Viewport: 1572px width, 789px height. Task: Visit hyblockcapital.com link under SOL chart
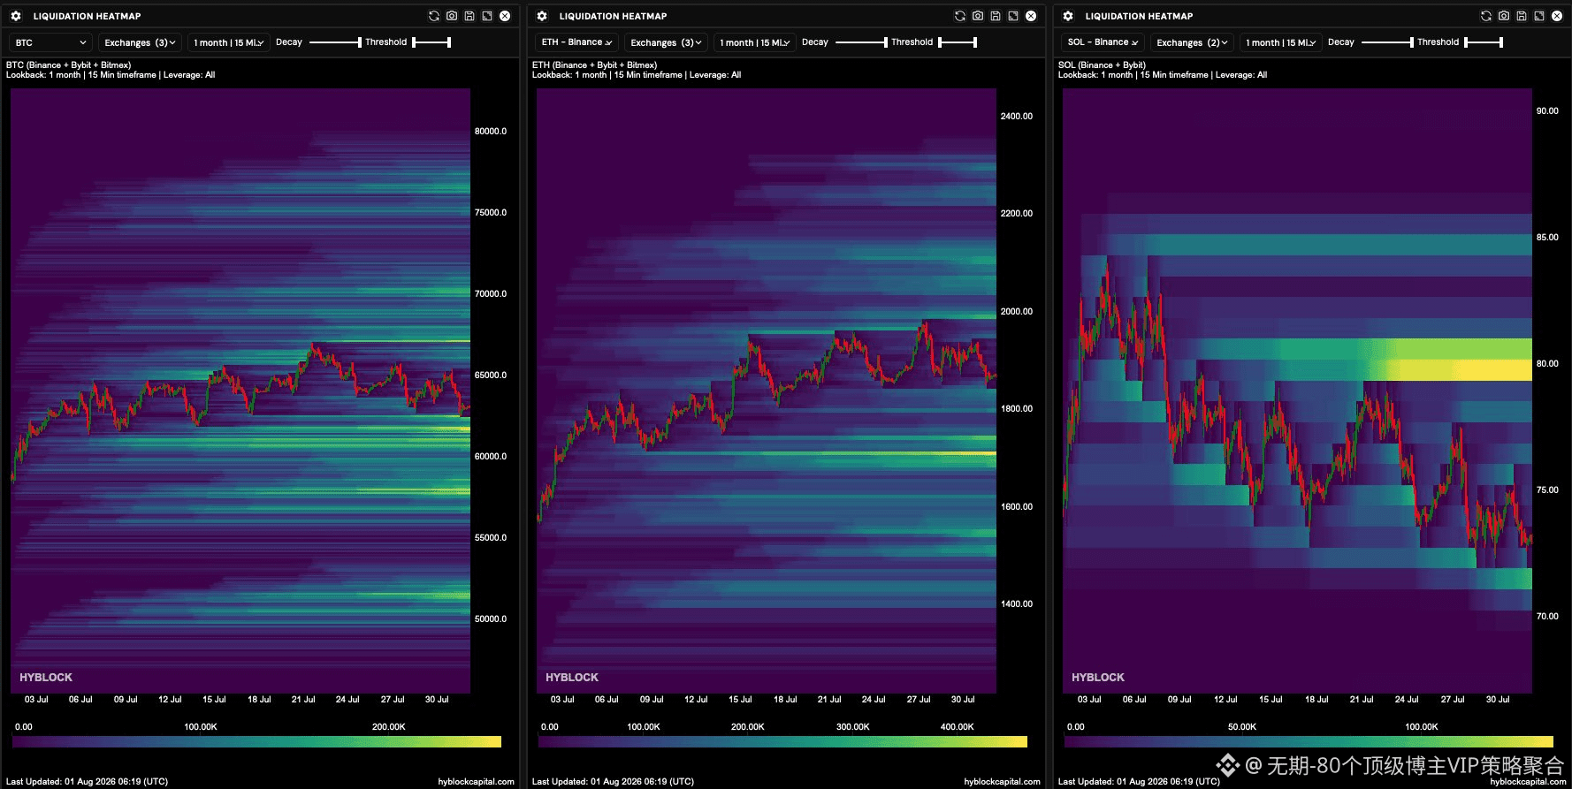click(1528, 782)
